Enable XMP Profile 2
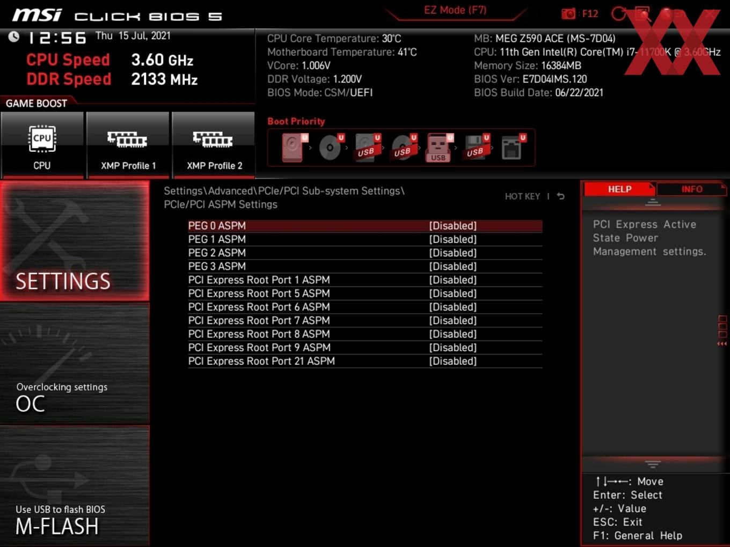Viewport: 730px width, 547px height. [x=214, y=145]
